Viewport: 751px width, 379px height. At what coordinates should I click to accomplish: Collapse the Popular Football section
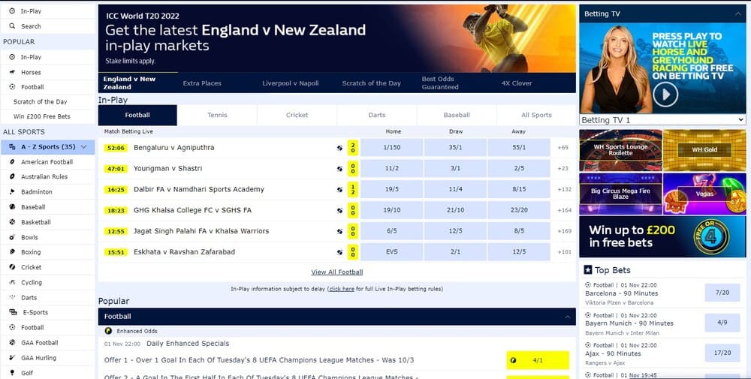click(x=568, y=317)
